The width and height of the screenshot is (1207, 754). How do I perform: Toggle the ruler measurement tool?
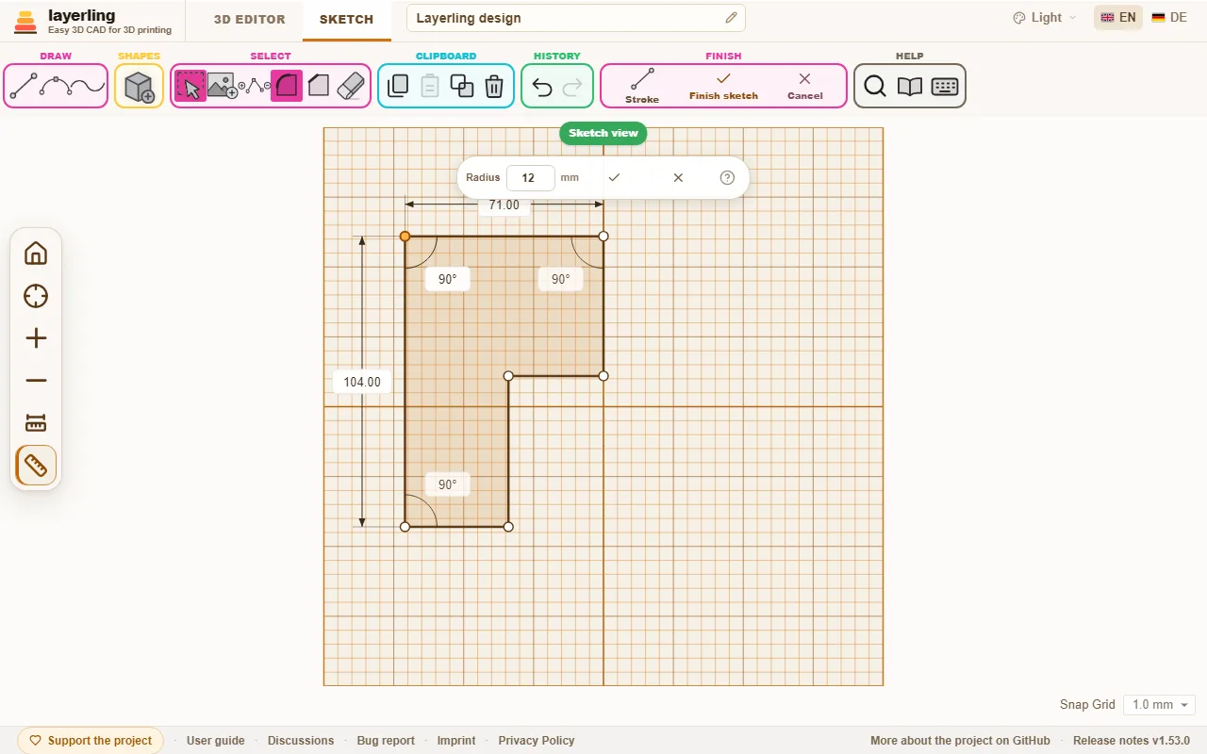point(36,466)
